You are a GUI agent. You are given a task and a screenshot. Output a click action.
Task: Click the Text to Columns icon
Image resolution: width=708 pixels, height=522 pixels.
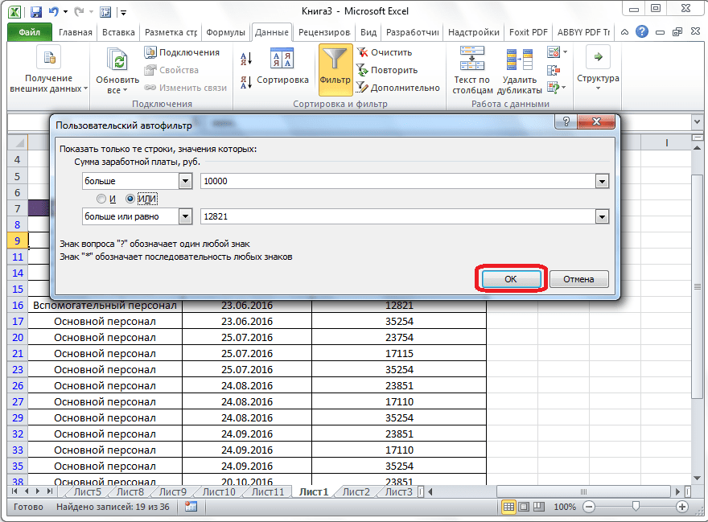pos(471,59)
